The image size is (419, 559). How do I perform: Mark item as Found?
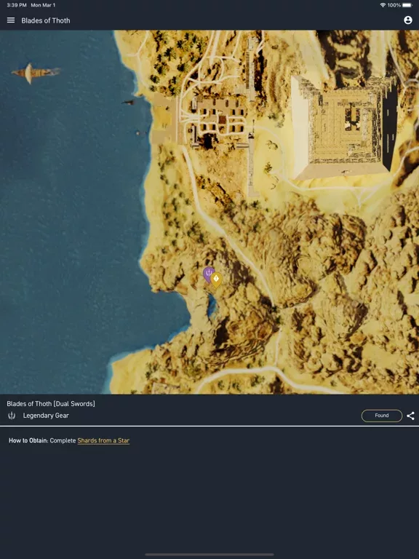click(382, 416)
